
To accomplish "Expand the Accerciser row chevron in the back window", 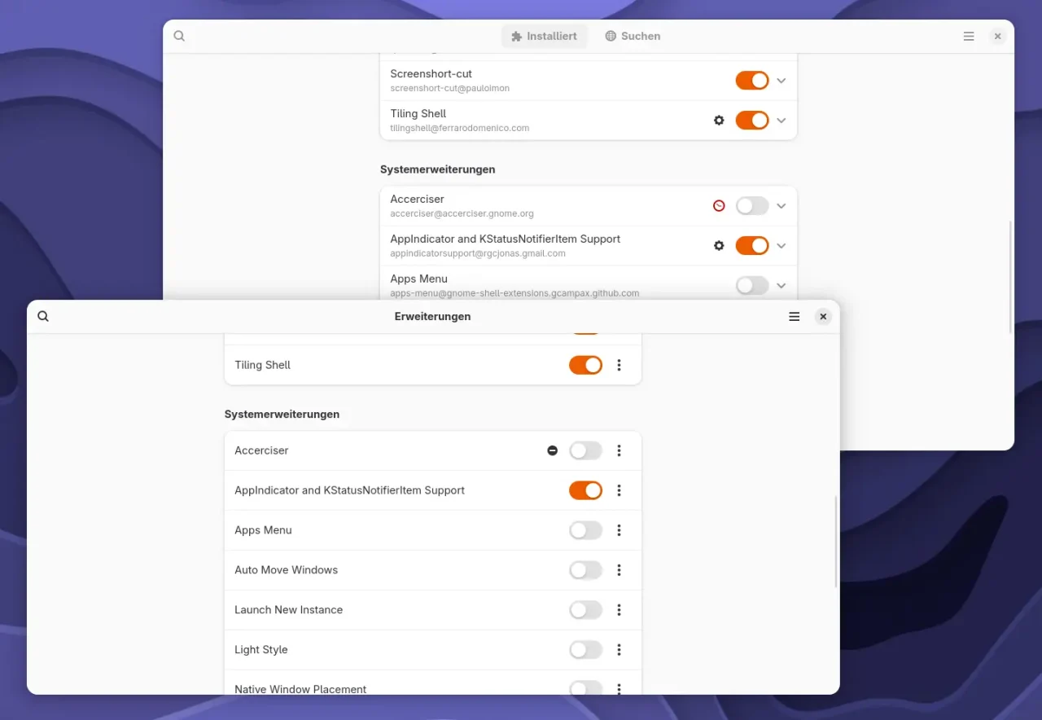I will coord(781,206).
